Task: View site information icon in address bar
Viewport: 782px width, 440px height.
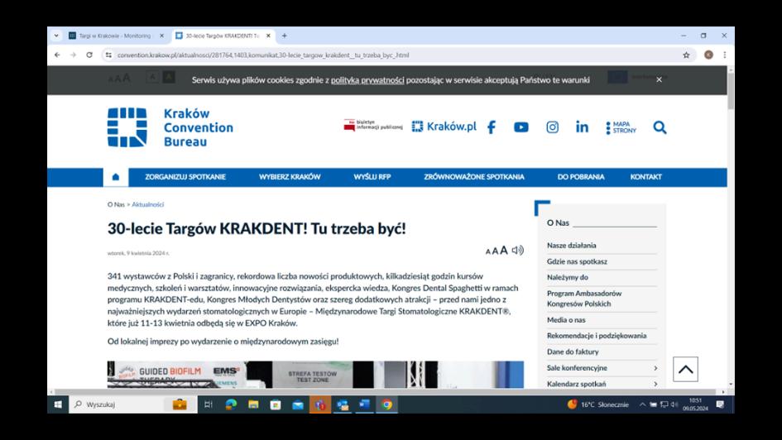Action: tap(108, 55)
